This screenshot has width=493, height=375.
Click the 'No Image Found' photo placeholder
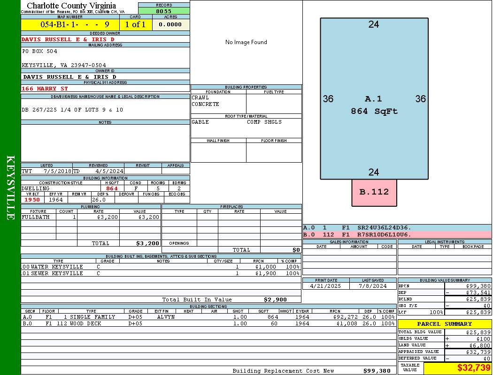(x=246, y=42)
